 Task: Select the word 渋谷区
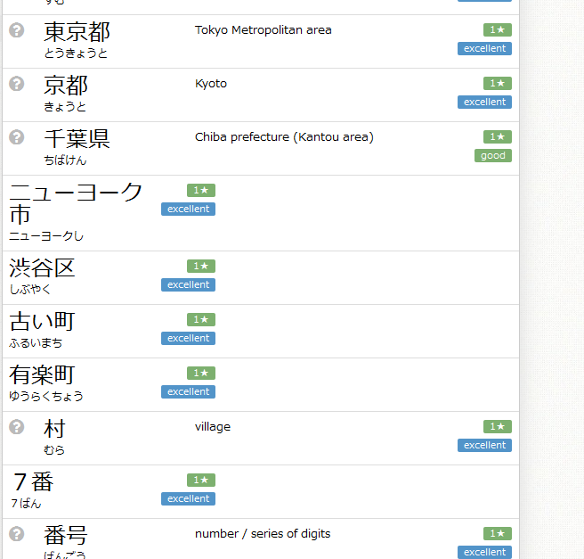42,268
